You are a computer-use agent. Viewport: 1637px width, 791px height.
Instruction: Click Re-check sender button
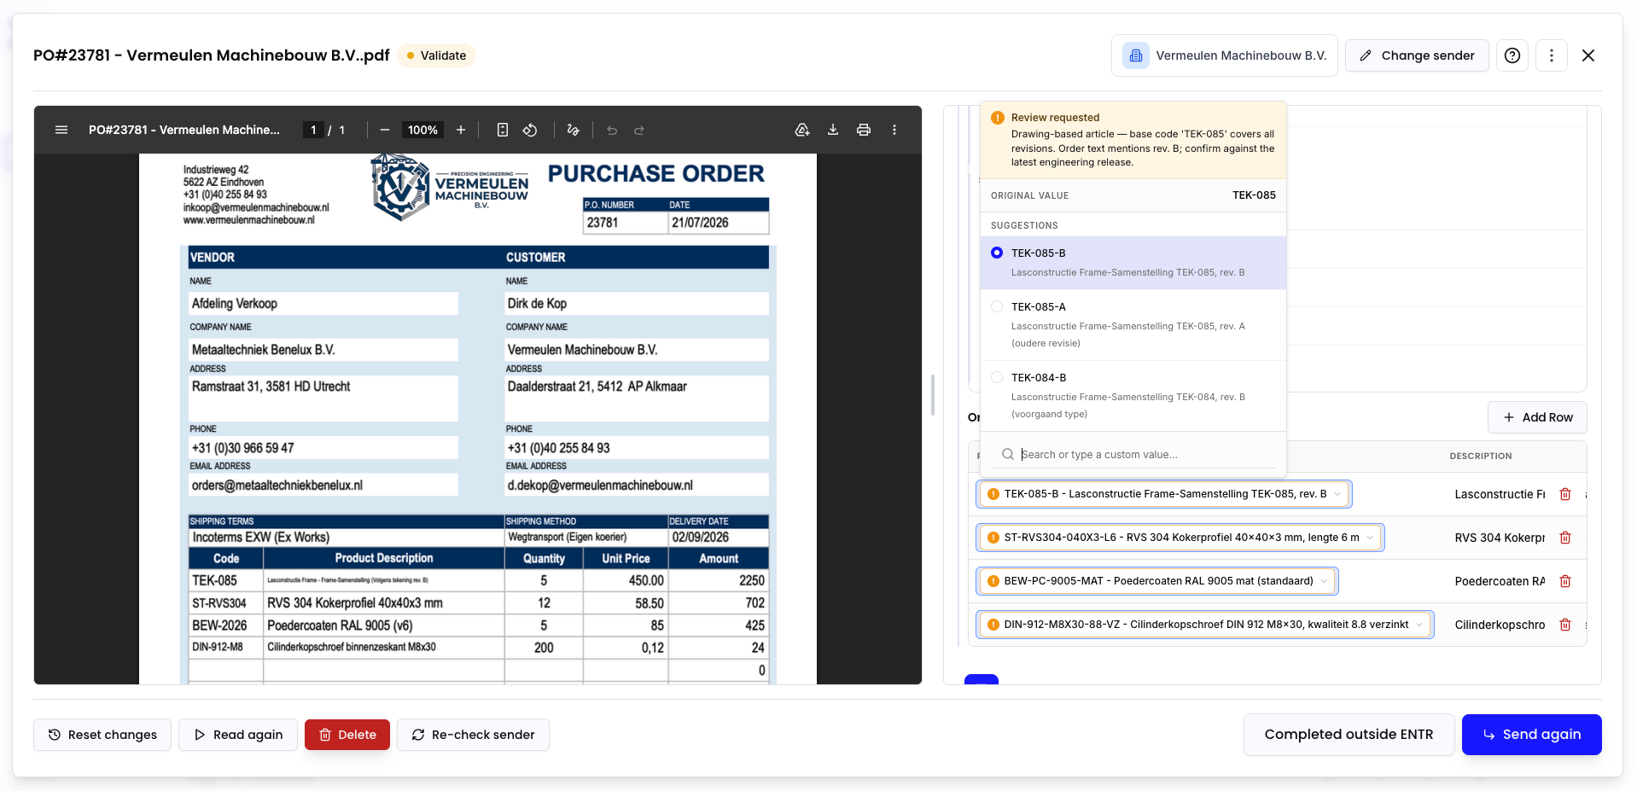[473, 735]
